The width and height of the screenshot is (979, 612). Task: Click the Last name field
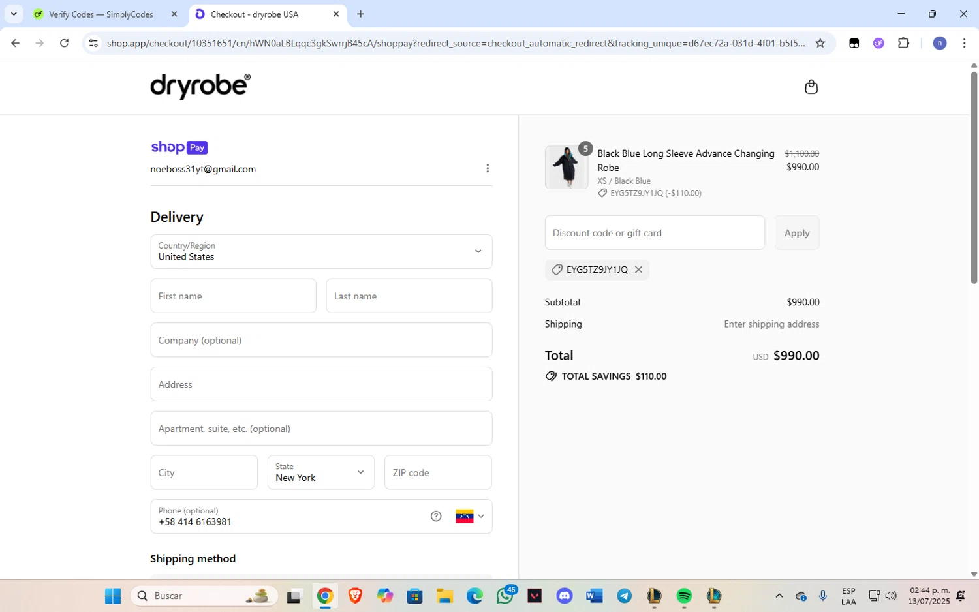click(409, 296)
